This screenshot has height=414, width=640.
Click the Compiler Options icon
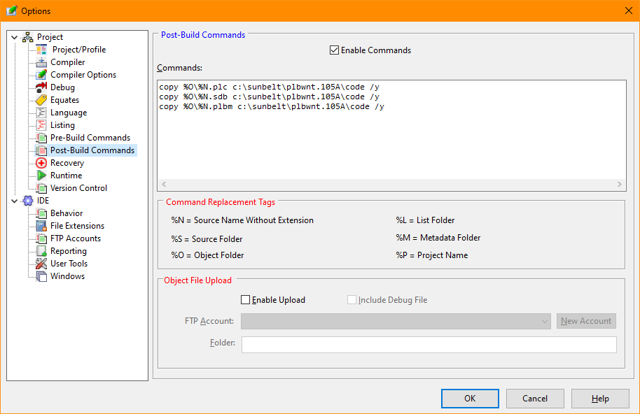coord(41,75)
